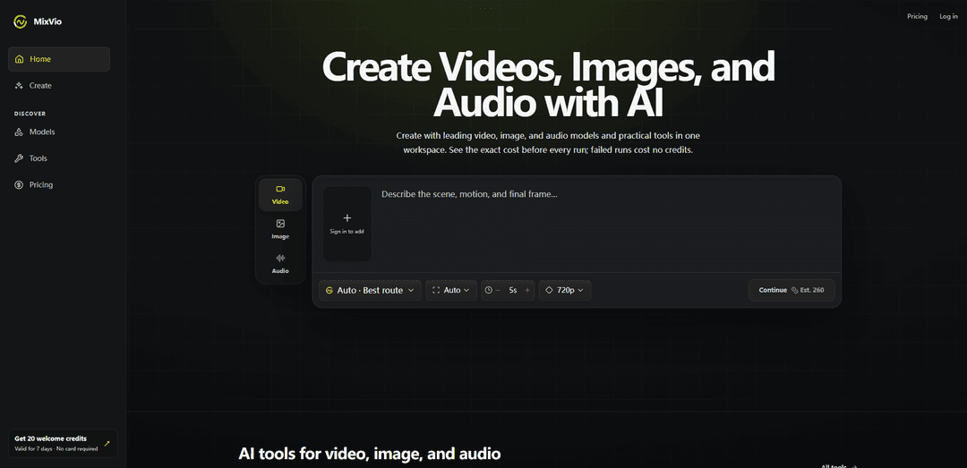967x468 pixels.
Task: Increase duration with the plus button
Action: 527,290
